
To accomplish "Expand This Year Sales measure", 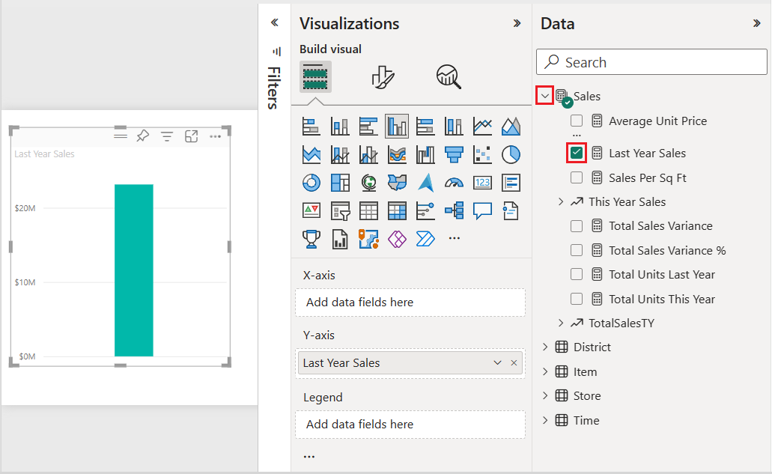I will pyautogui.click(x=562, y=201).
